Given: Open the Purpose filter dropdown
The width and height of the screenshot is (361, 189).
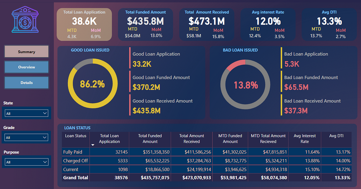Looking at the screenshot, I should click(x=26, y=162).
